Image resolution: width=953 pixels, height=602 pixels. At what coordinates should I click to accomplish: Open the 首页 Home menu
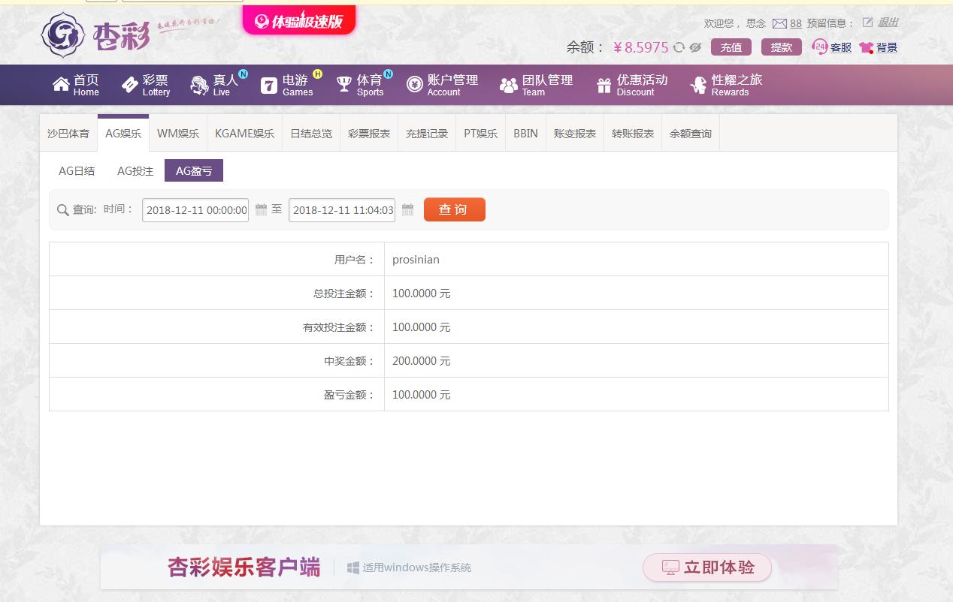pos(76,85)
